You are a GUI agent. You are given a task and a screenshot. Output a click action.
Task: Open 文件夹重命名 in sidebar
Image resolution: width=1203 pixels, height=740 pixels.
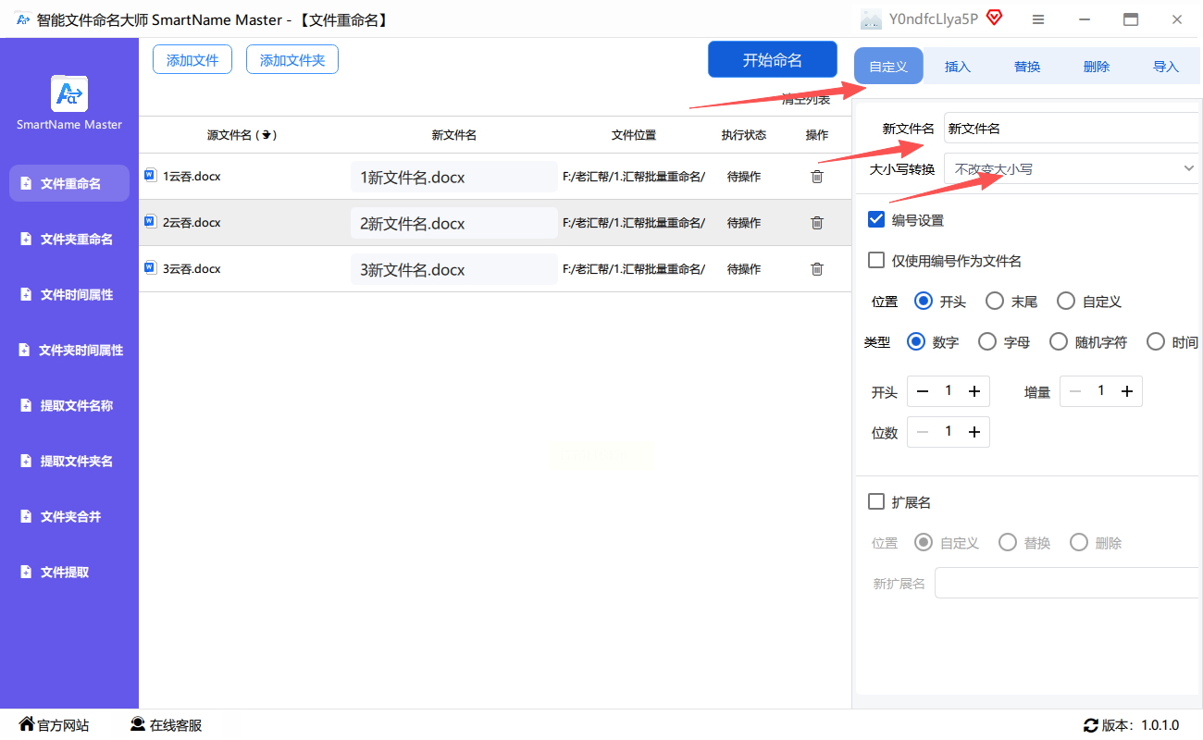(x=76, y=240)
